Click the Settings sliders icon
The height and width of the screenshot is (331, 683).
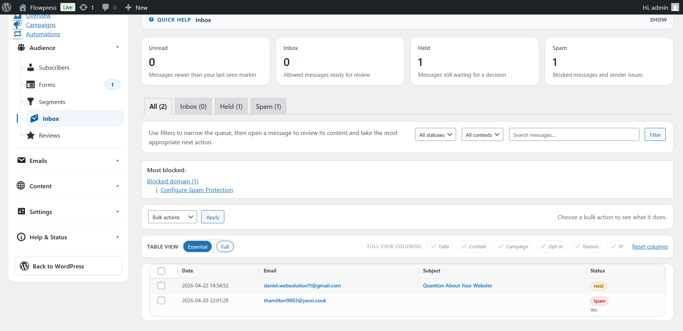coord(22,211)
